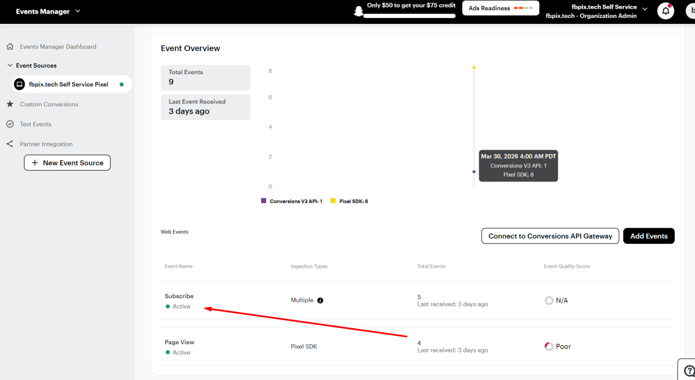695x380 pixels.
Task: Toggle the Conversions V3 API legend series
Action: pos(292,201)
